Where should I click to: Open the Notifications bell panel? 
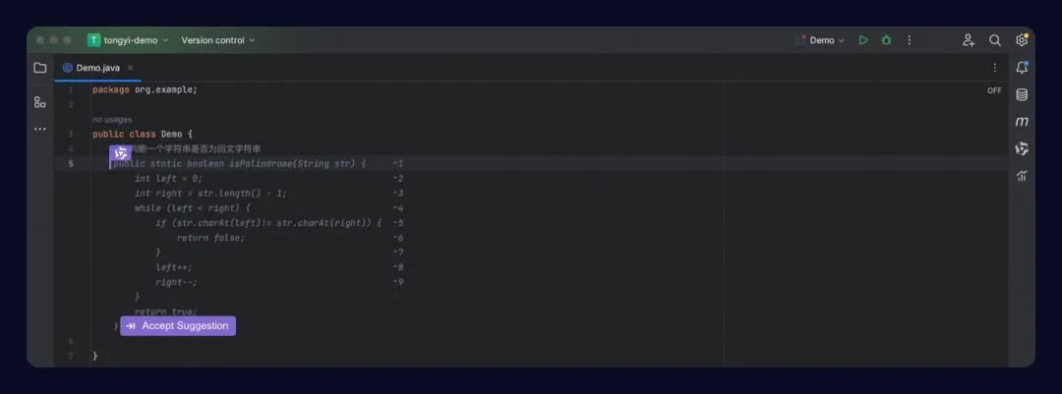(x=1022, y=68)
